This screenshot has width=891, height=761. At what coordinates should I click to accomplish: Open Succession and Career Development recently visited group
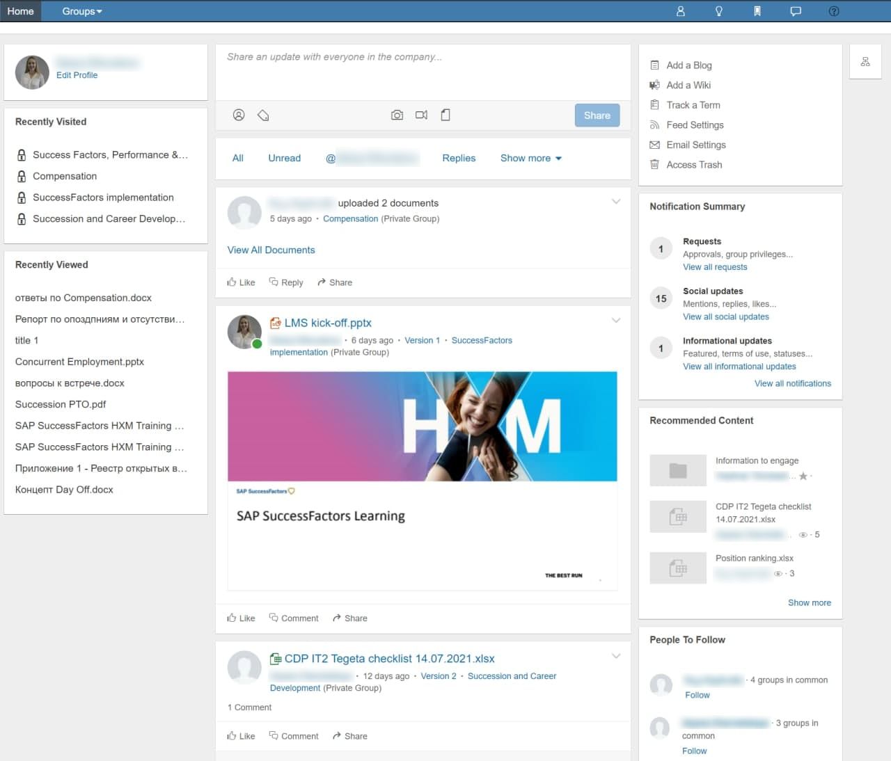[x=109, y=219]
